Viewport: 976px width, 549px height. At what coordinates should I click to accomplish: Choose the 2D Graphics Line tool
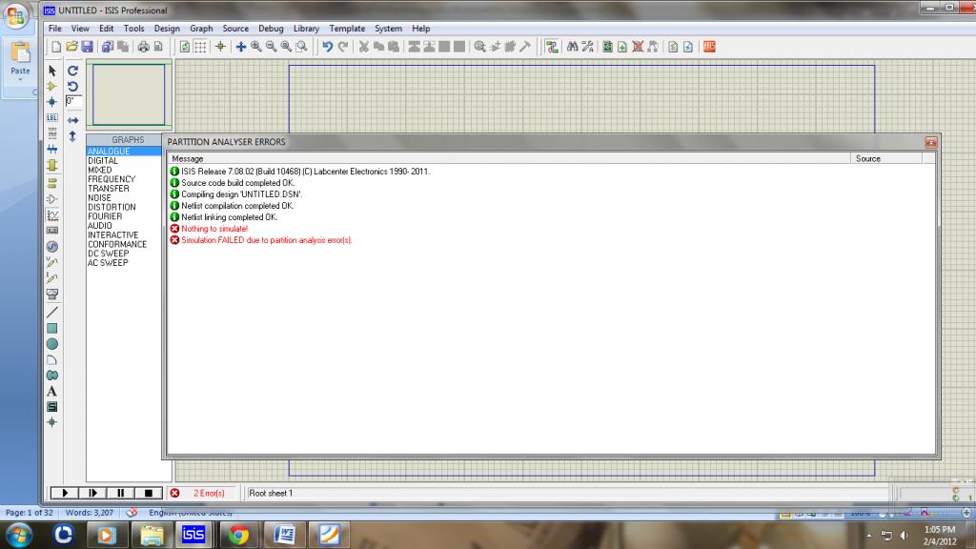52,312
